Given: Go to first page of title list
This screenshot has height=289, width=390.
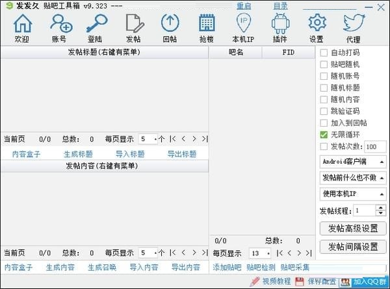Looking at the screenshot, I should [x=173, y=139].
